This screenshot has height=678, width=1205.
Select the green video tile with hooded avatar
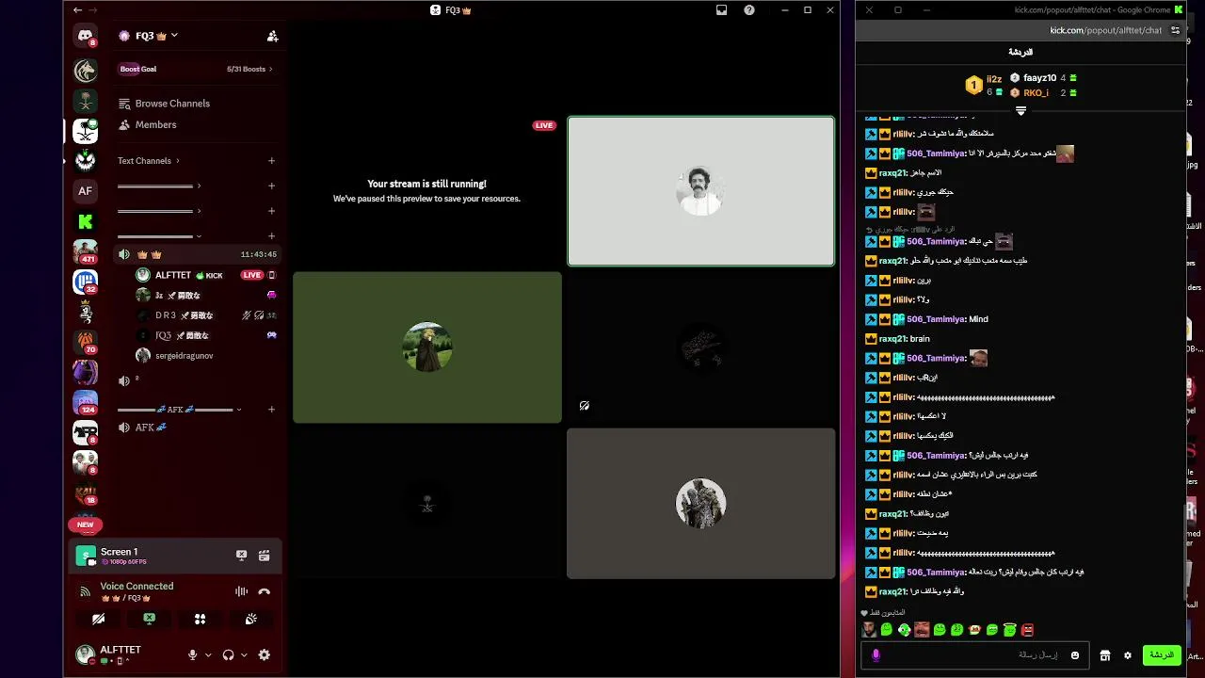(x=427, y=347)
